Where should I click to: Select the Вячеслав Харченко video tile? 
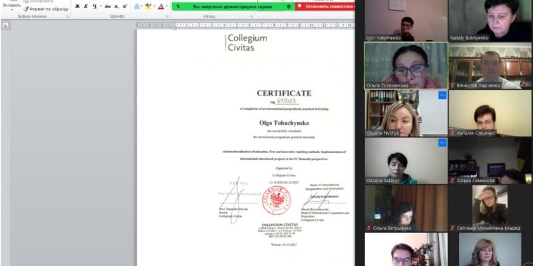tap(490, 65)
